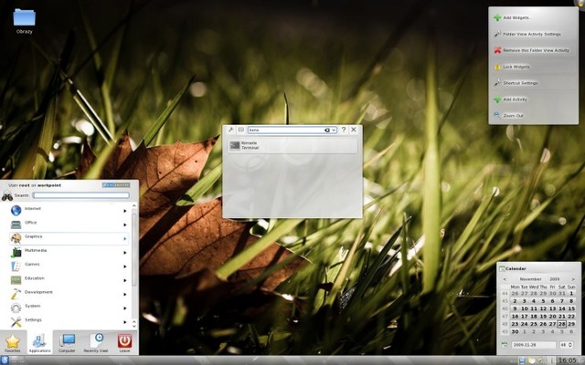
Task: Click the green plus icon beside Add Widgets
Action: point(497,17)
